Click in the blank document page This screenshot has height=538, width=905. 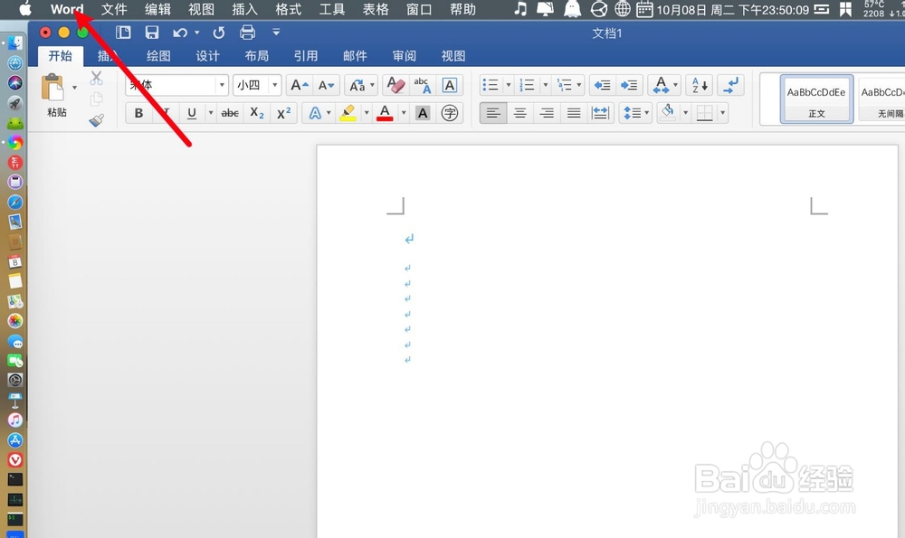(607, 341)
